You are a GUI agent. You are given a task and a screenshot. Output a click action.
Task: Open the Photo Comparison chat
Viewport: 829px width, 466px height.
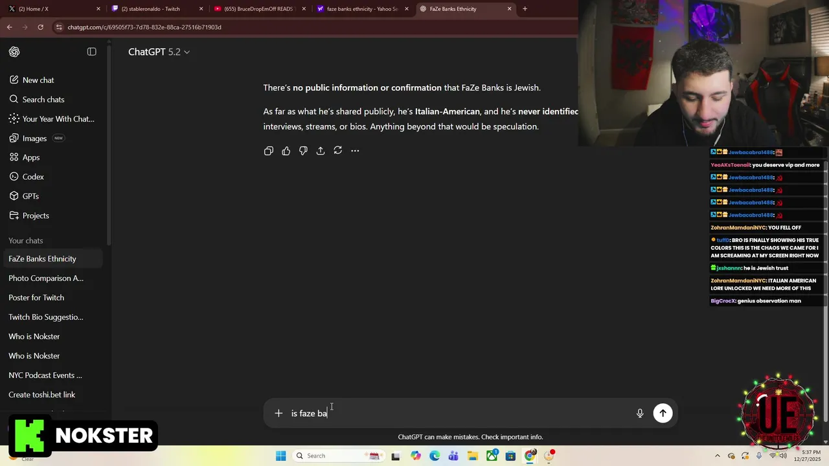coord(52,278)
